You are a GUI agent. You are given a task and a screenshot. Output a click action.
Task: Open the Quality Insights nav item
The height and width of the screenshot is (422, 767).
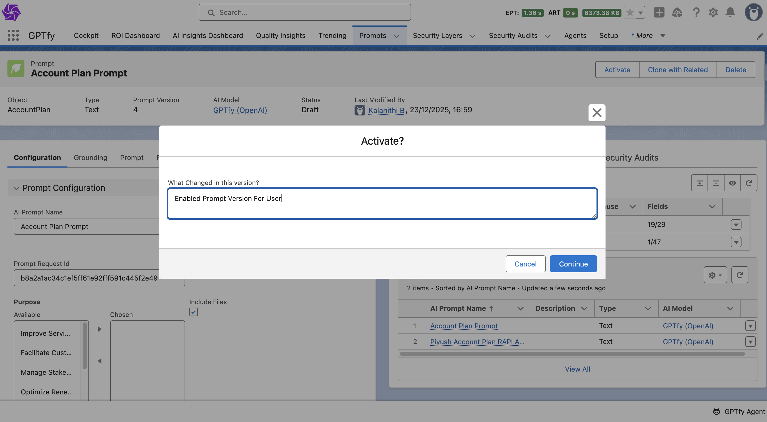pos(280,35)
